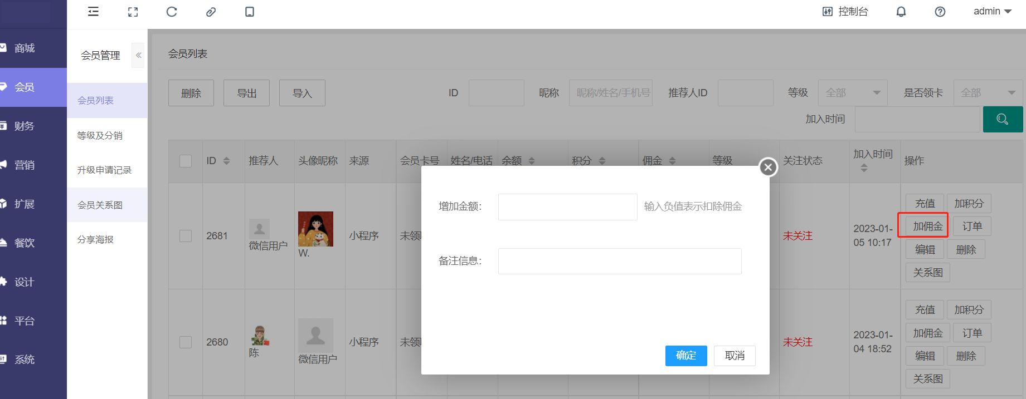This screenshot has width=1026, height=399.
Task: Tick the checkbox for member 2680
Action: pyautogui.click(x=186, y=342)
